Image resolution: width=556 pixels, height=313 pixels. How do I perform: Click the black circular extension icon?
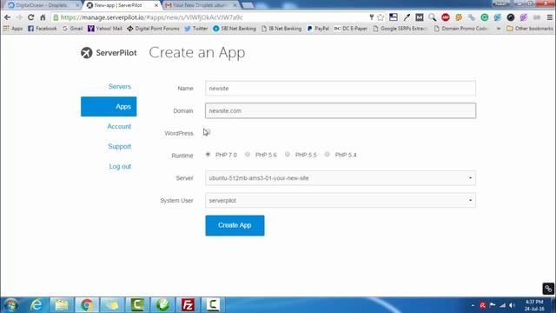(x=511, y=17)
